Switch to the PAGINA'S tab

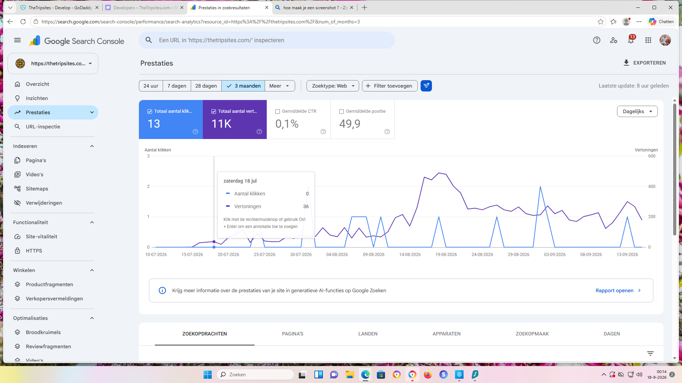293,334
